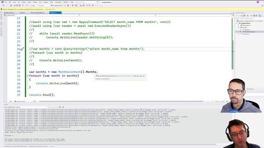
Task: Open the Tools menu
Action: (52, 2)
